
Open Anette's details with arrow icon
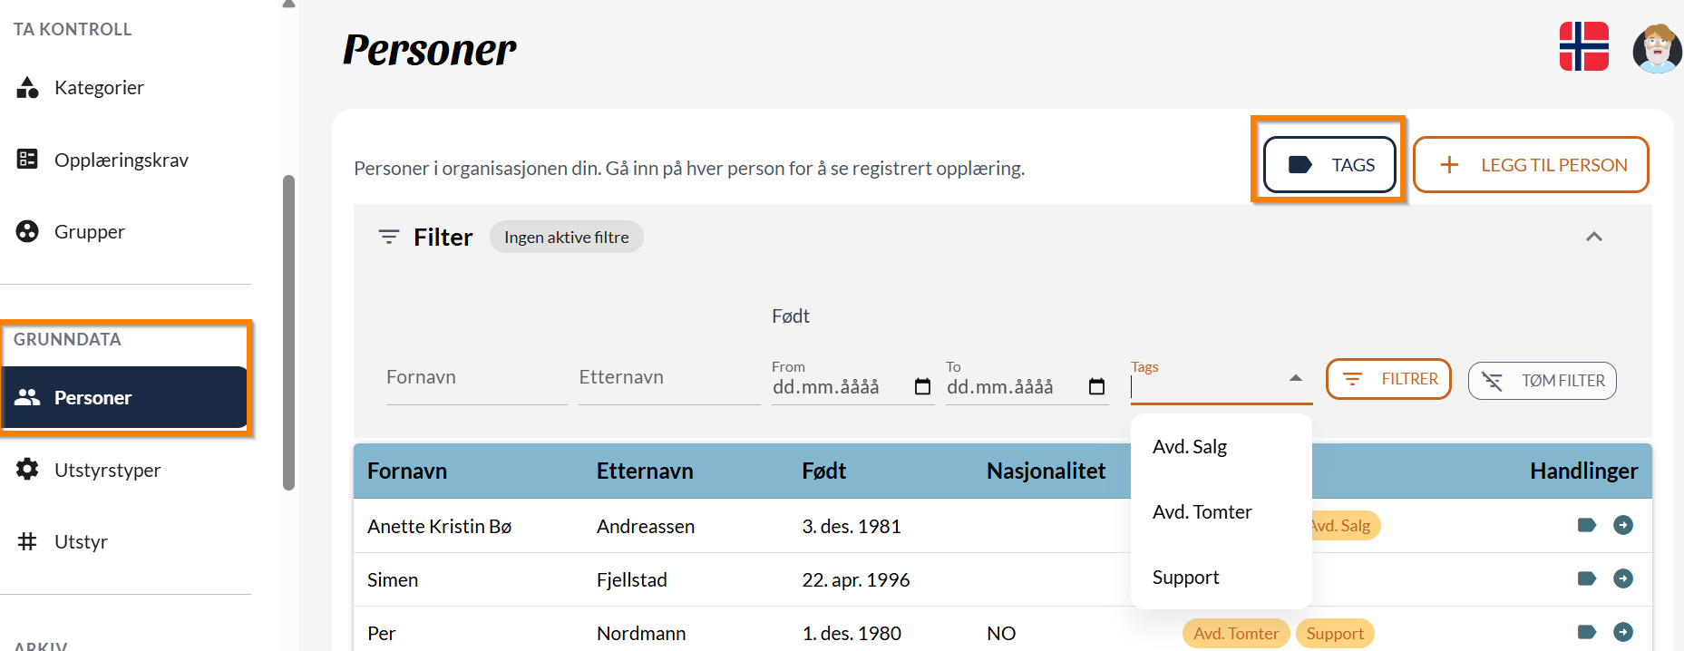[1623, 525]
